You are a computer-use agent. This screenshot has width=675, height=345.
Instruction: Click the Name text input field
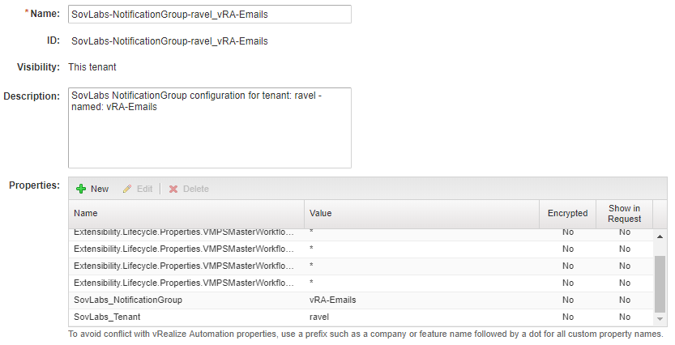click(x=210, y=15)
